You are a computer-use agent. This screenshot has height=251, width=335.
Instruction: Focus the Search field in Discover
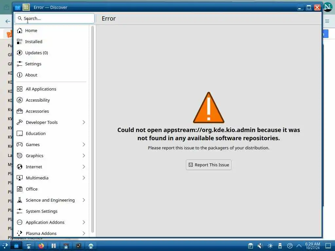[x=55, y=18]
